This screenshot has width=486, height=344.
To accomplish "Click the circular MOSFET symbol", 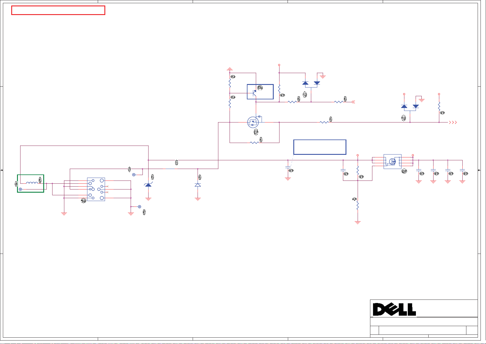I will [x=253, y=122].
